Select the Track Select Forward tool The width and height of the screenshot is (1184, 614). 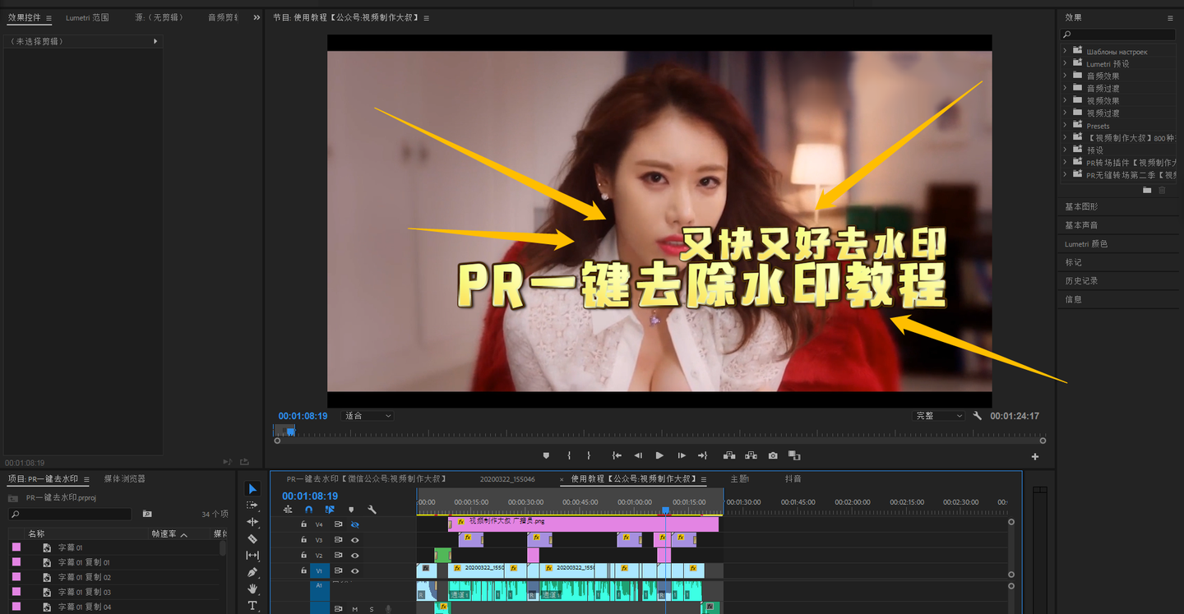tap(252, 506)
